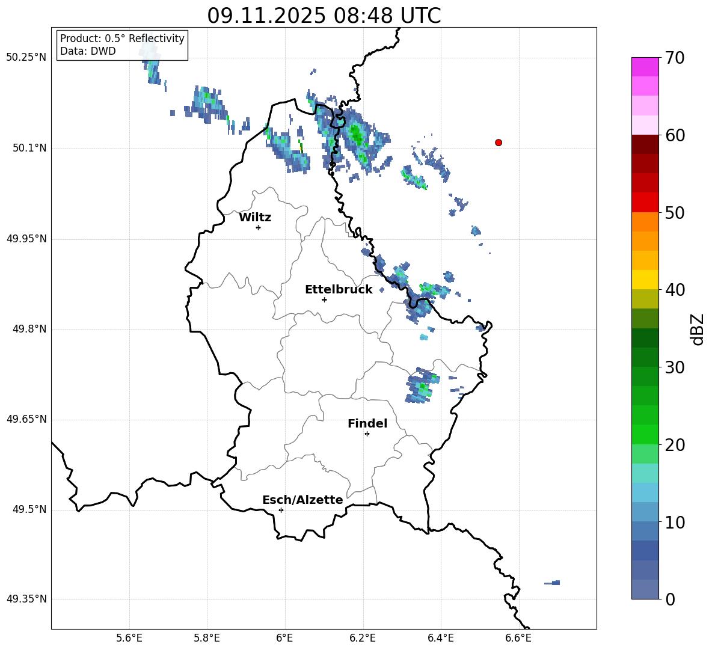The height and width of the screenshot is (650, 712).
Task: Click the 0 dBZ colorbar label
Action: click(671, 599)
